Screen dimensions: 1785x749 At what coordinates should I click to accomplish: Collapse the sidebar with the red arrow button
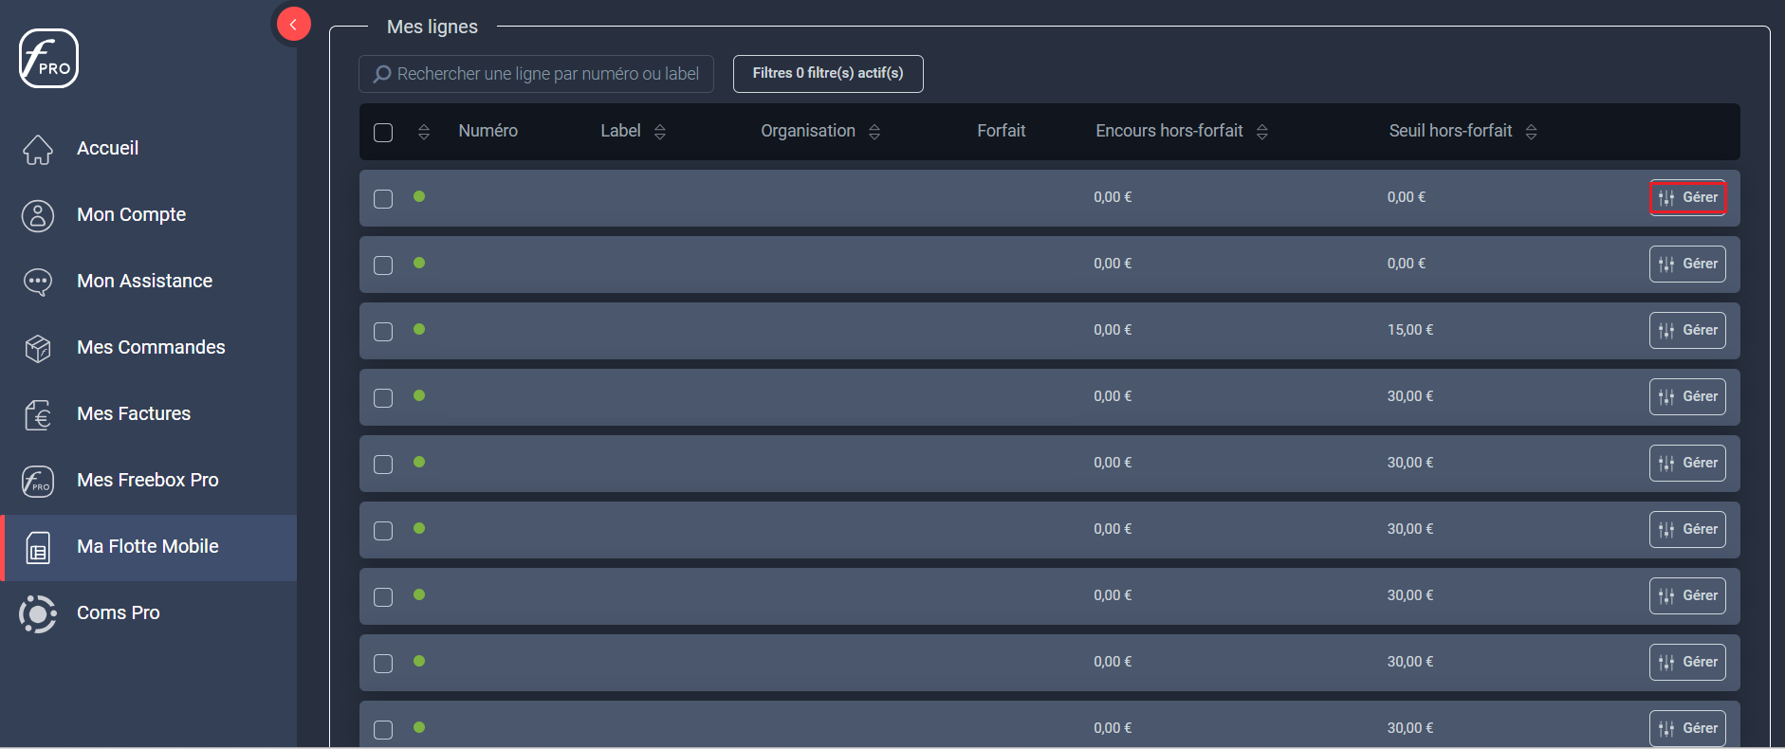[294, 25]
